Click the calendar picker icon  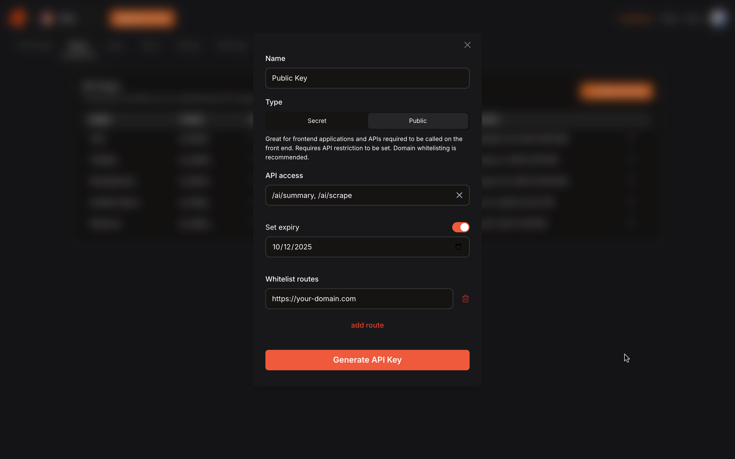[458, 247]
